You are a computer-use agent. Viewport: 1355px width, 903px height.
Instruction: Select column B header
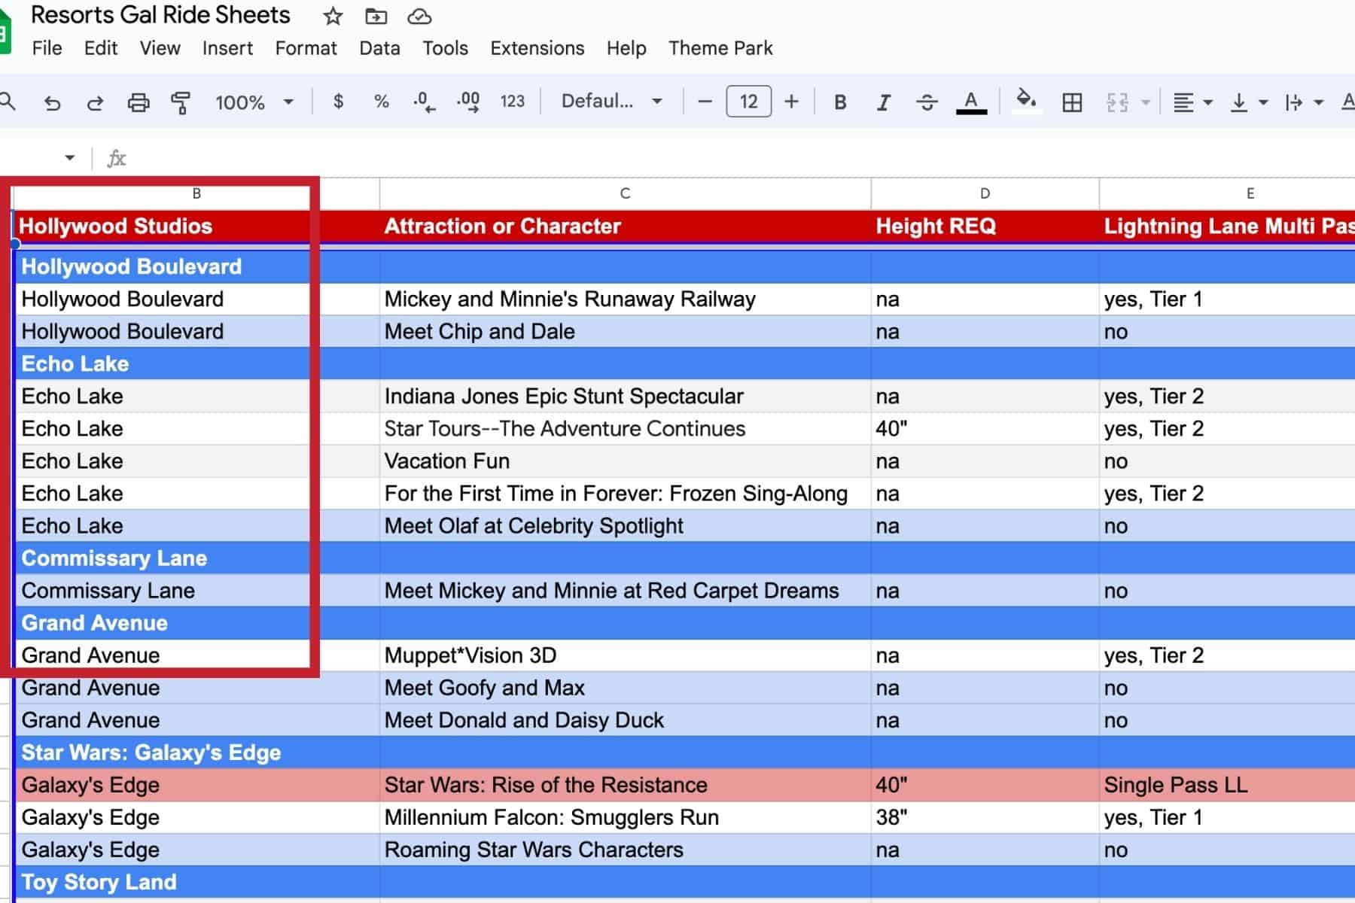[x=196, y=193]
